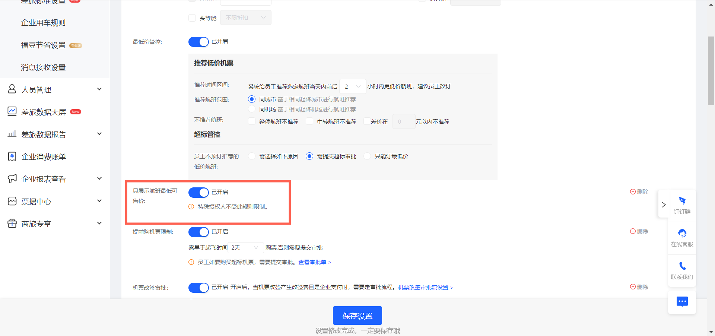Select the 同机场 radio button

click(x=252, y=109)
